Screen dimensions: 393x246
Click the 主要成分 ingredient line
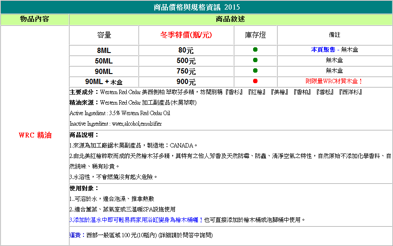tap(216, 92)
